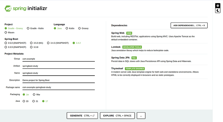Edit the Artifact field

pos(59,66)
